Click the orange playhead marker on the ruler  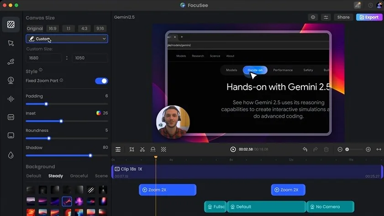[x=156, y=157]
